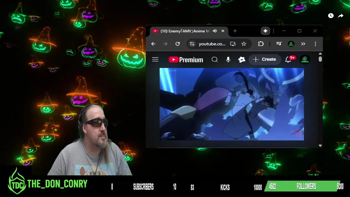This screenshot has height=197, width=350.
Task: Open the Ask AI sparkle icon on YouTube
Action: [x=242, y=59]
